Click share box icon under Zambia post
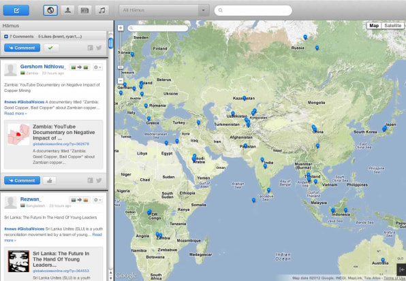This screenshot has width=406, height=281. point(90,180)
